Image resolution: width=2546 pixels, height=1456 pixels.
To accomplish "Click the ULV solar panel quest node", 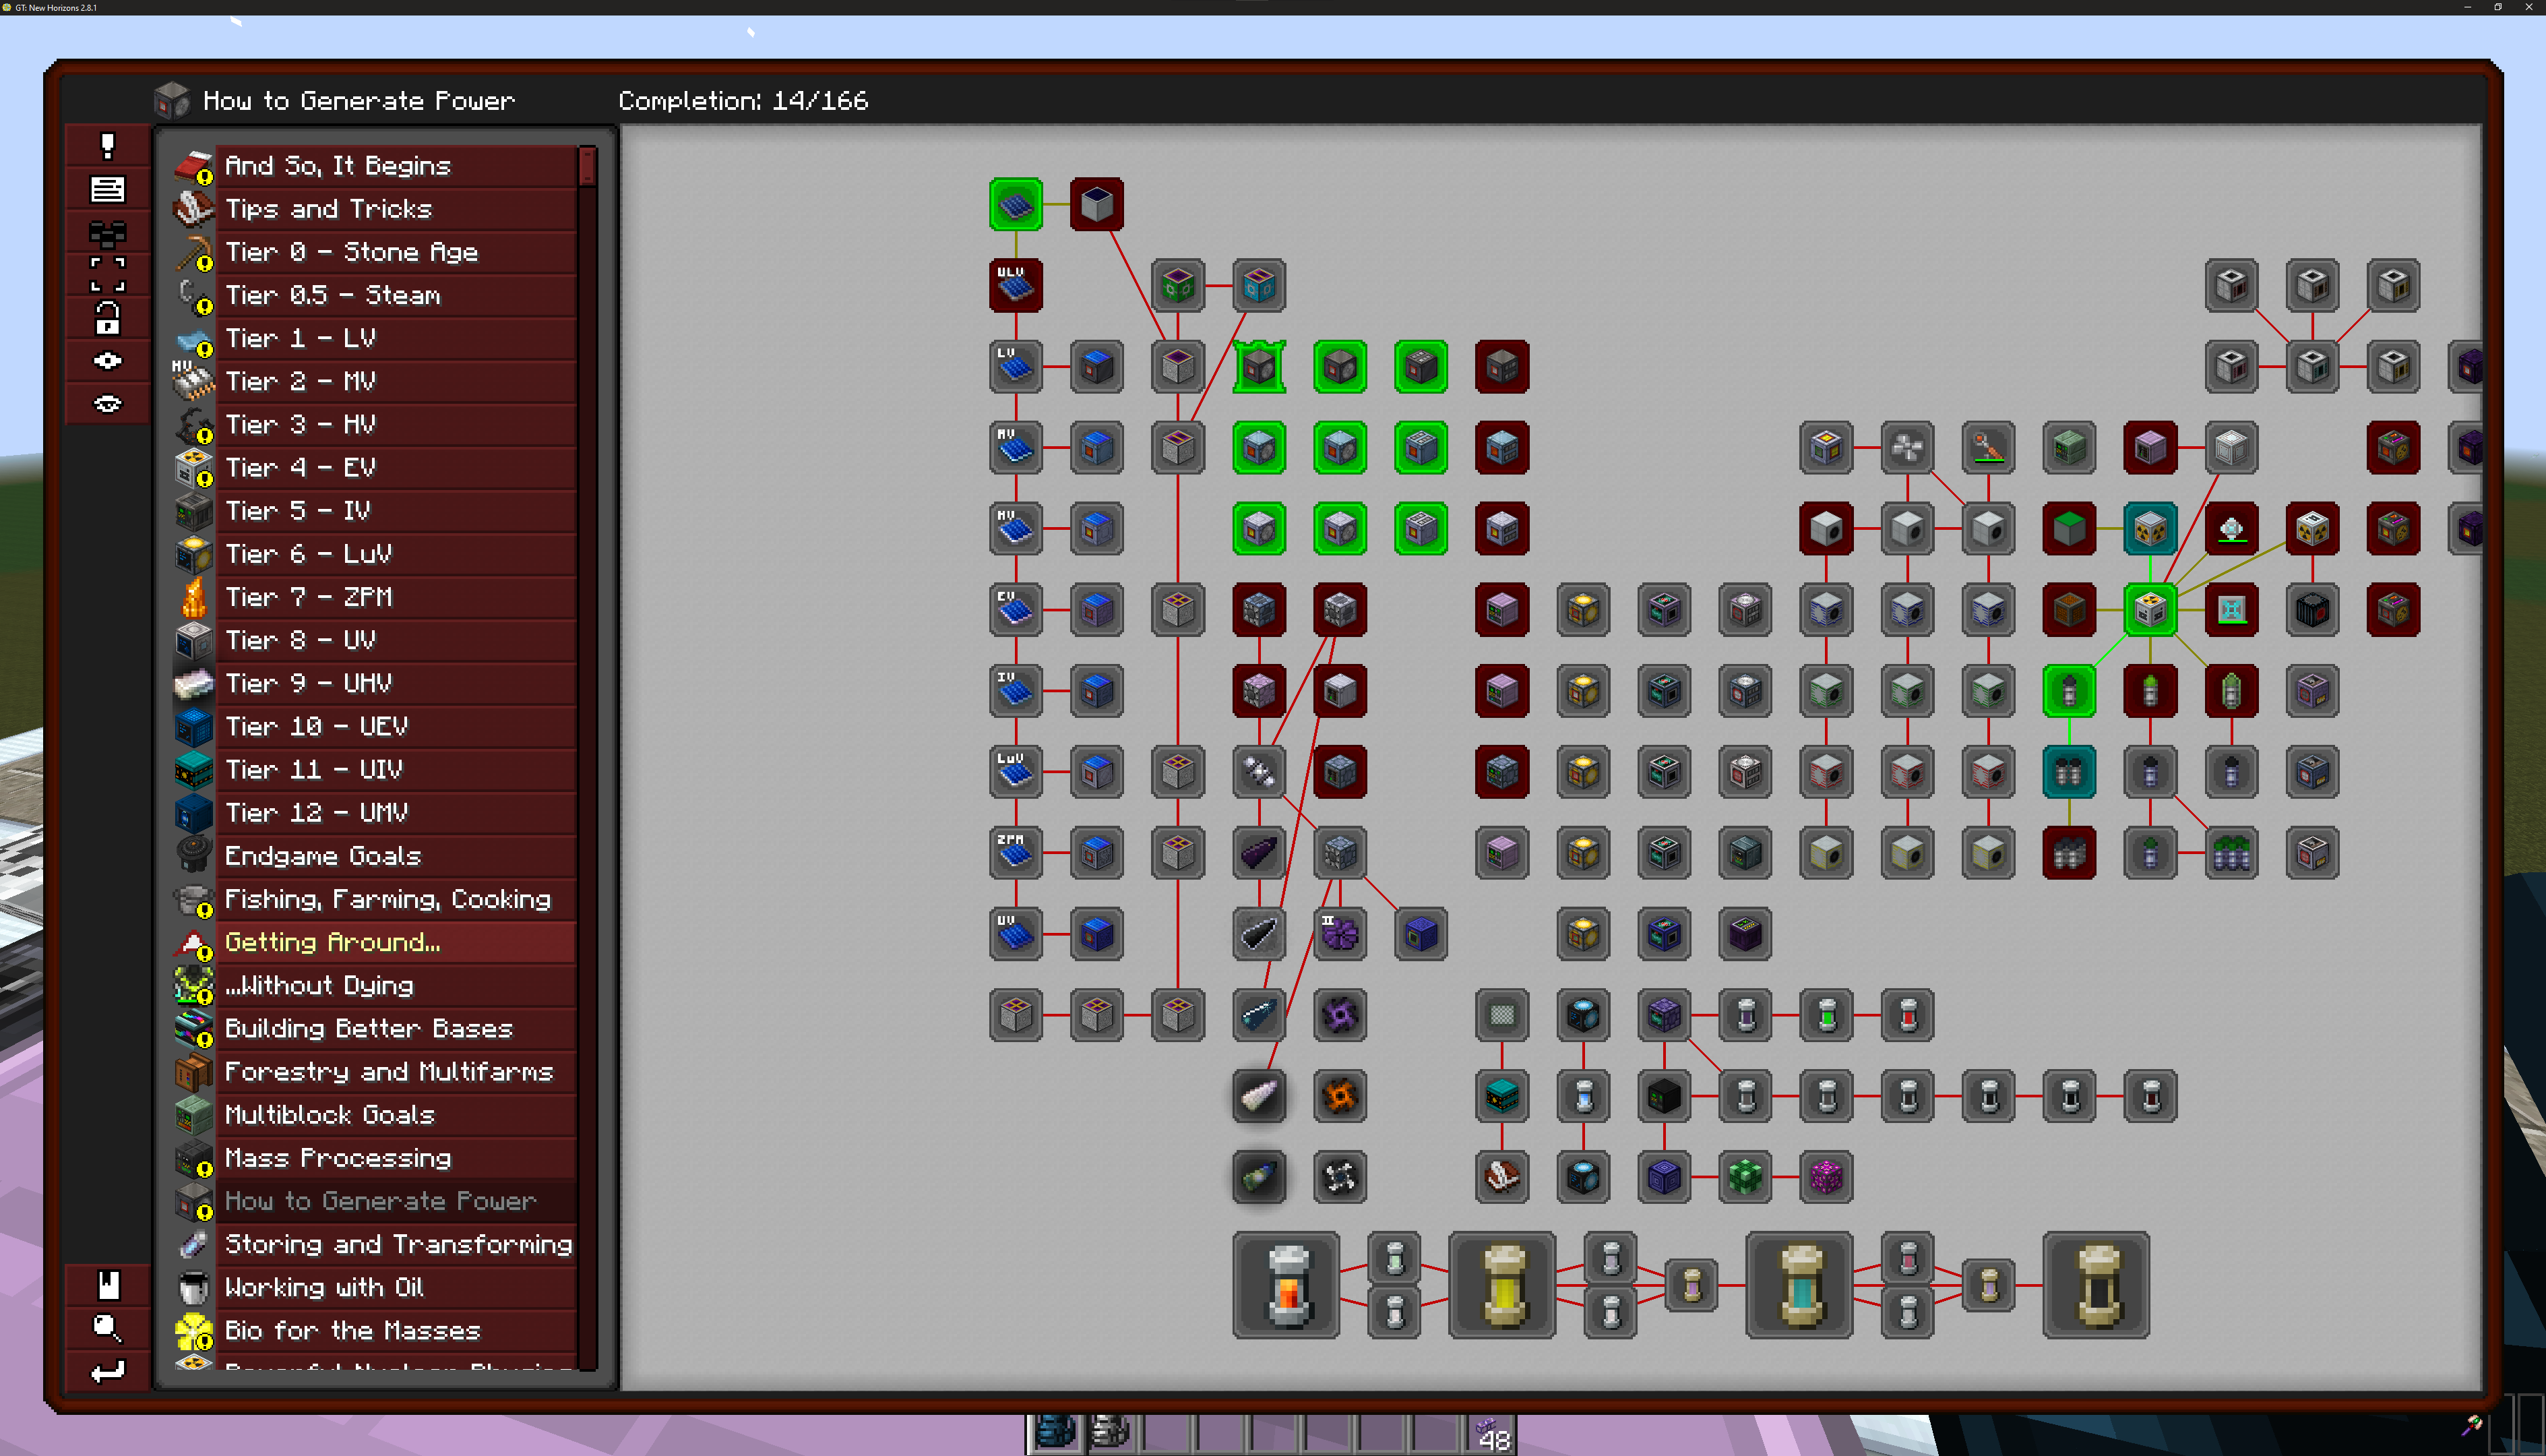I will 1016,286.
